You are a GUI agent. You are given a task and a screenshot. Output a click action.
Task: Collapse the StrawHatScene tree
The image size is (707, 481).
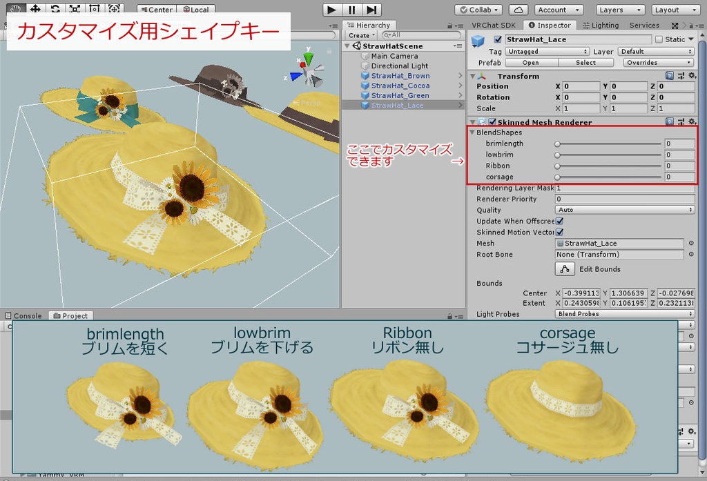[x=347, y=46]
